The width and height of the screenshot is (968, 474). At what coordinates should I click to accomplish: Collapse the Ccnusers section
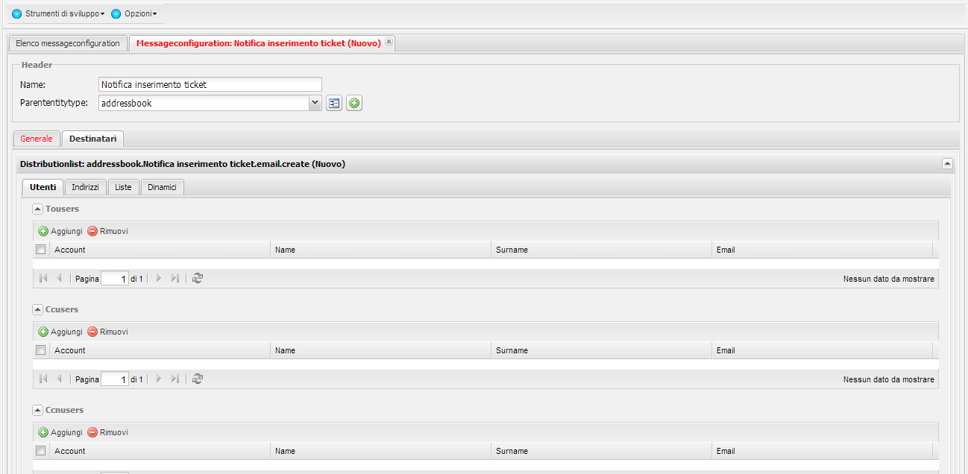37,409
